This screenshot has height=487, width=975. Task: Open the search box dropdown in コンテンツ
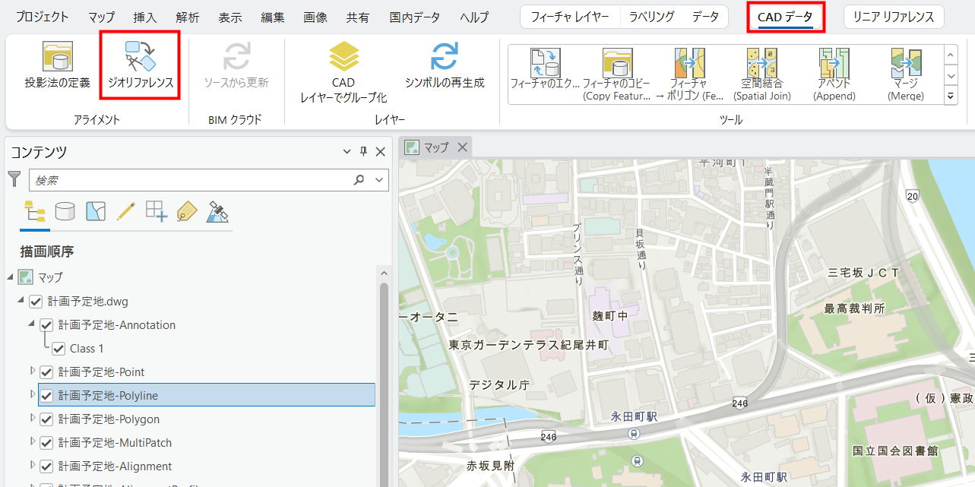378,180
